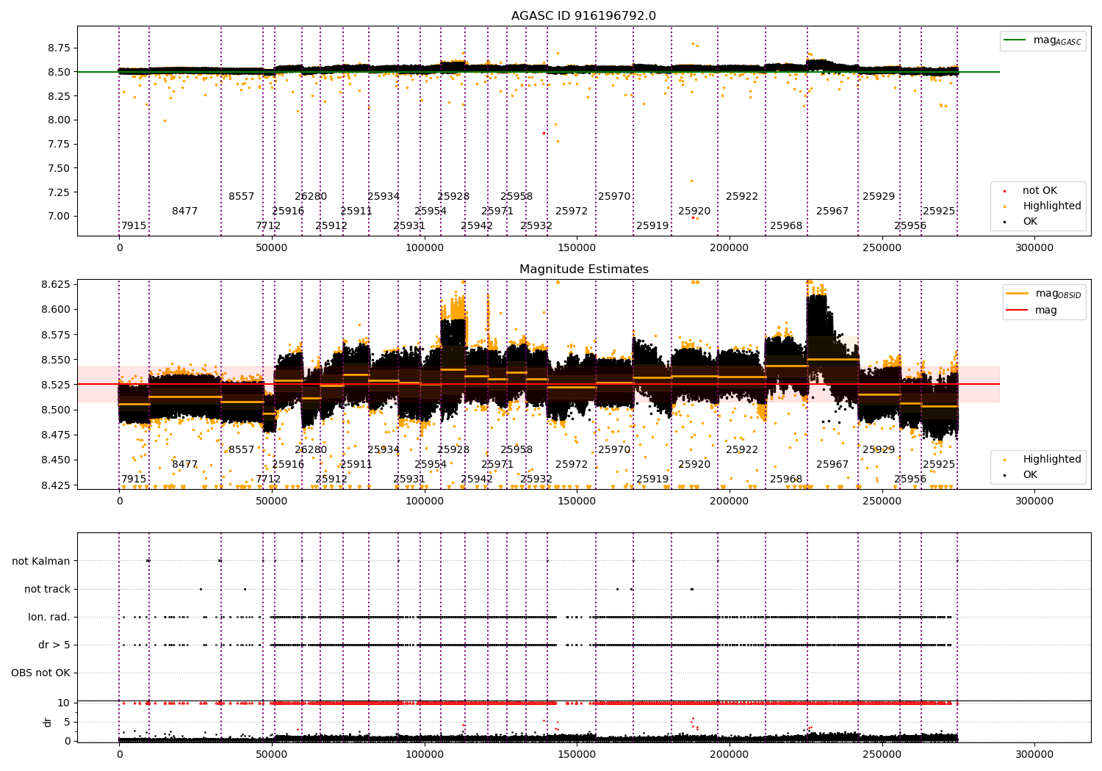Click 'Highlighted' legend entry in top plot
Image resolution: width=1102 pixels, height=771 pixels.
1043,206
